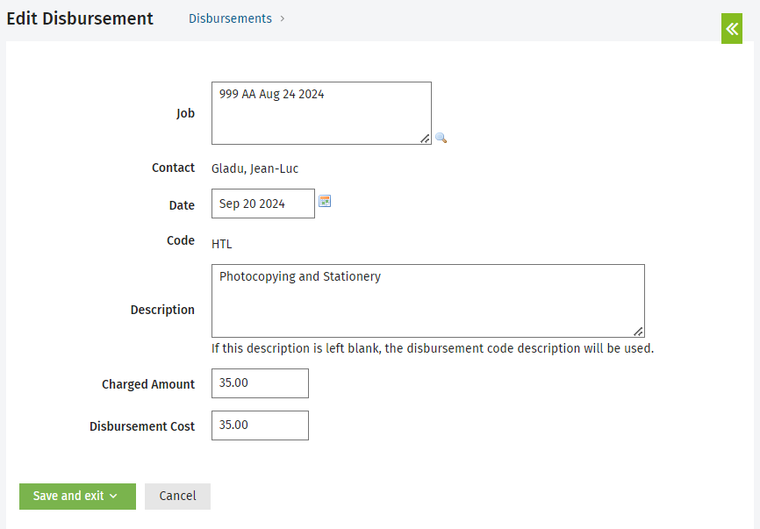Click the Disbursement Cost label
The height and width of the screenshot is (529, 760).
[x=142, y=426]
